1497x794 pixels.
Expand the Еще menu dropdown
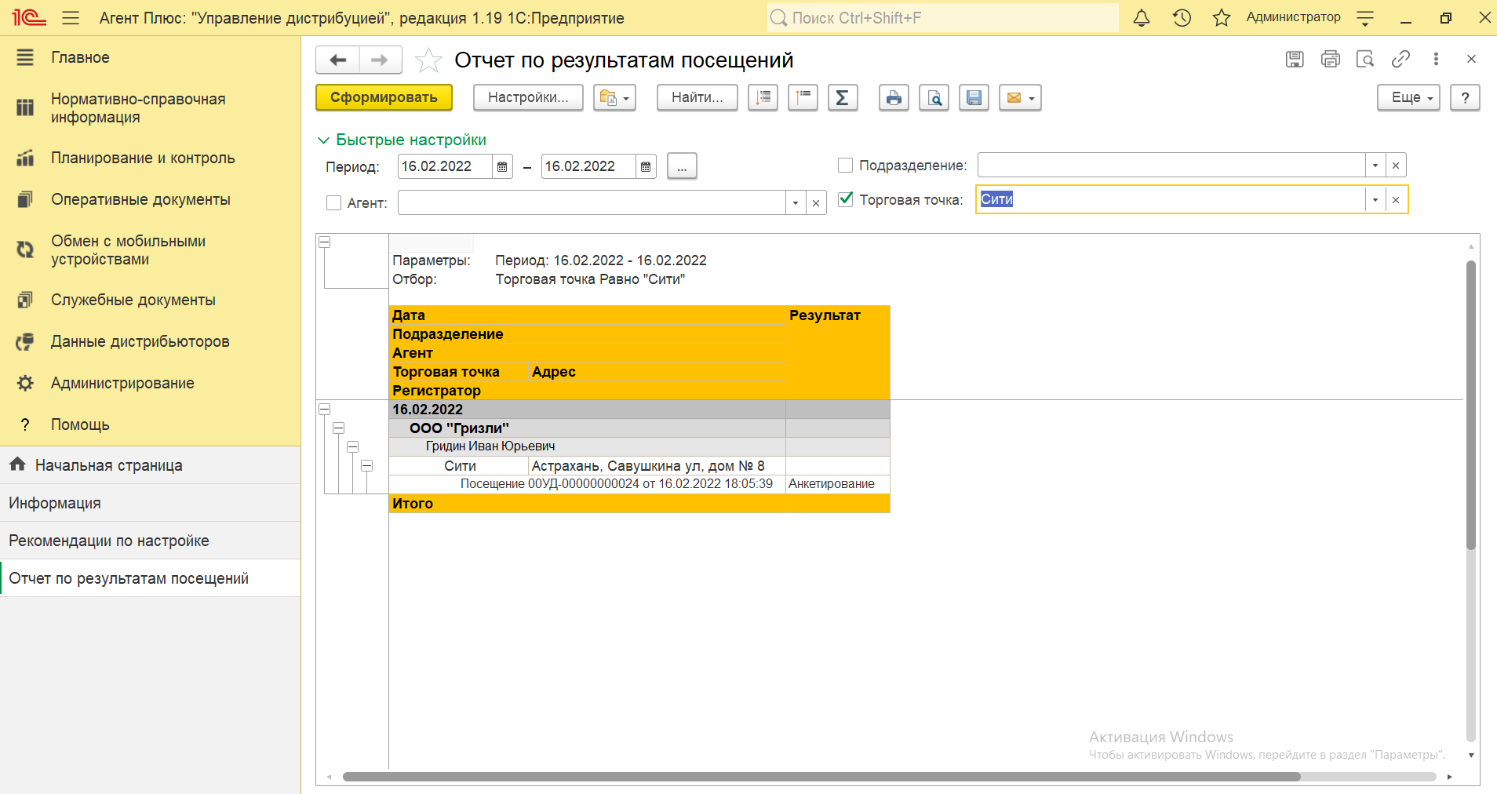tap(1408, 98)
